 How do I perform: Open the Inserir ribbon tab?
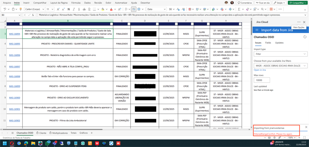26,3
